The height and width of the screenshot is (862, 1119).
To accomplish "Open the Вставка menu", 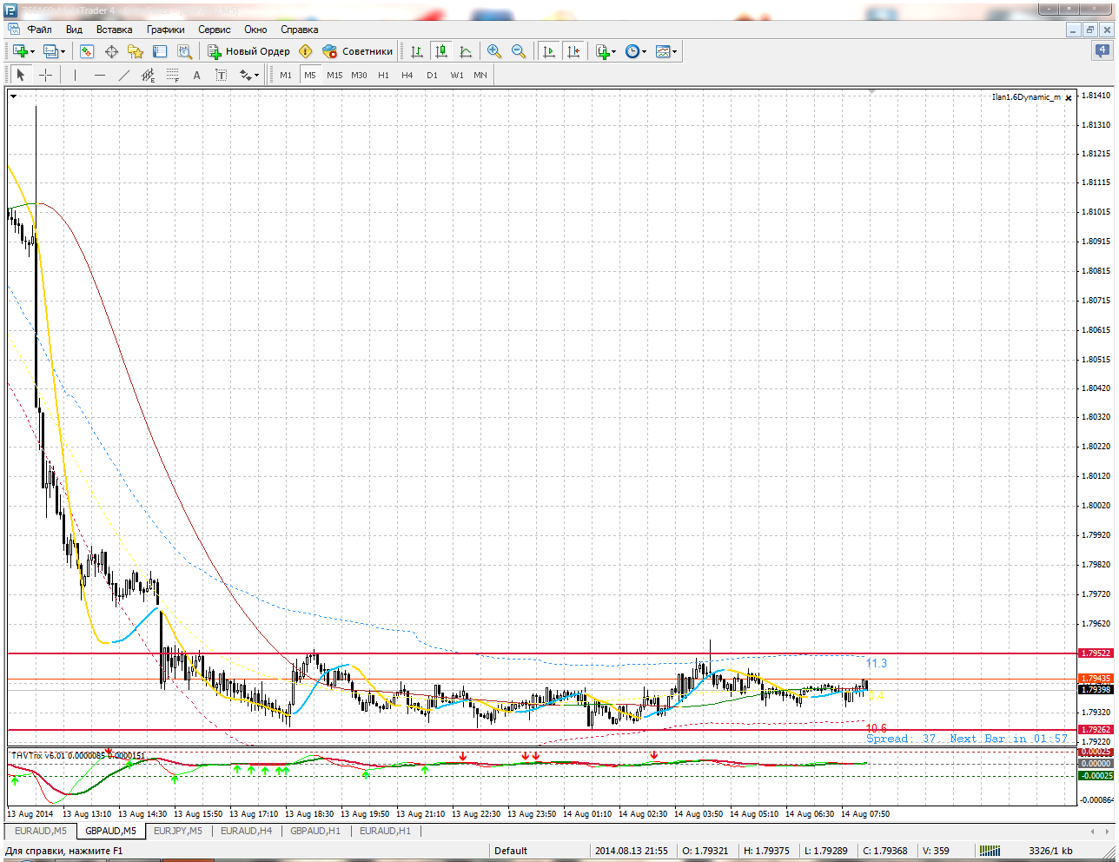I will [x=114, y=30].
